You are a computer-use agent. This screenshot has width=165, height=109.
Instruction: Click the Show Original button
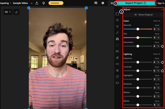click(144, 15)
